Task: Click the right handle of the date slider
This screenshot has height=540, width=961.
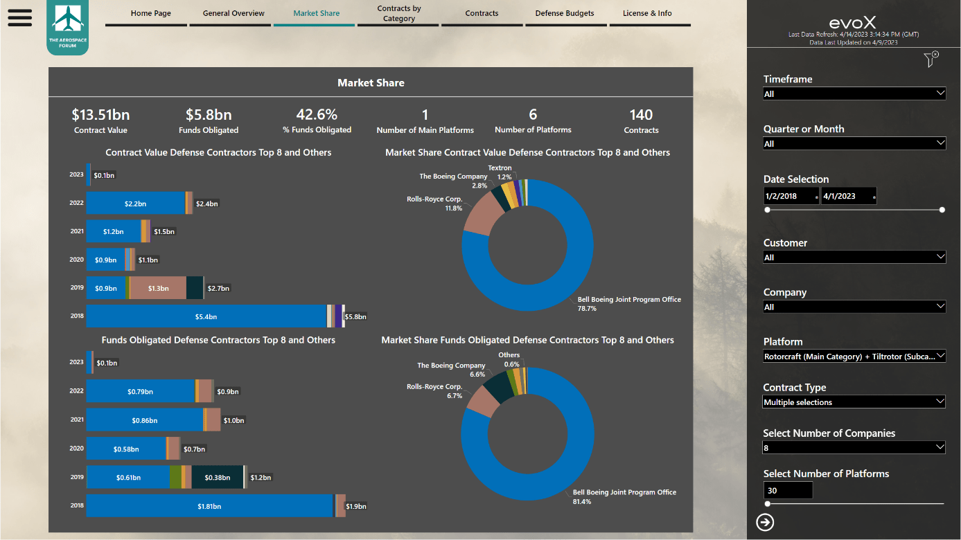Action: (942, 209)
